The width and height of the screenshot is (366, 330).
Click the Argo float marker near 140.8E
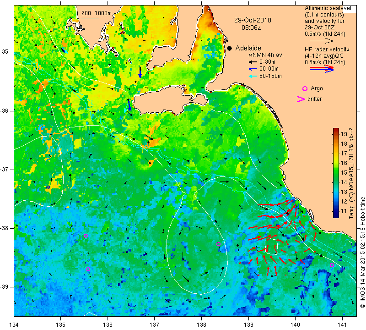tap(332, 265)
